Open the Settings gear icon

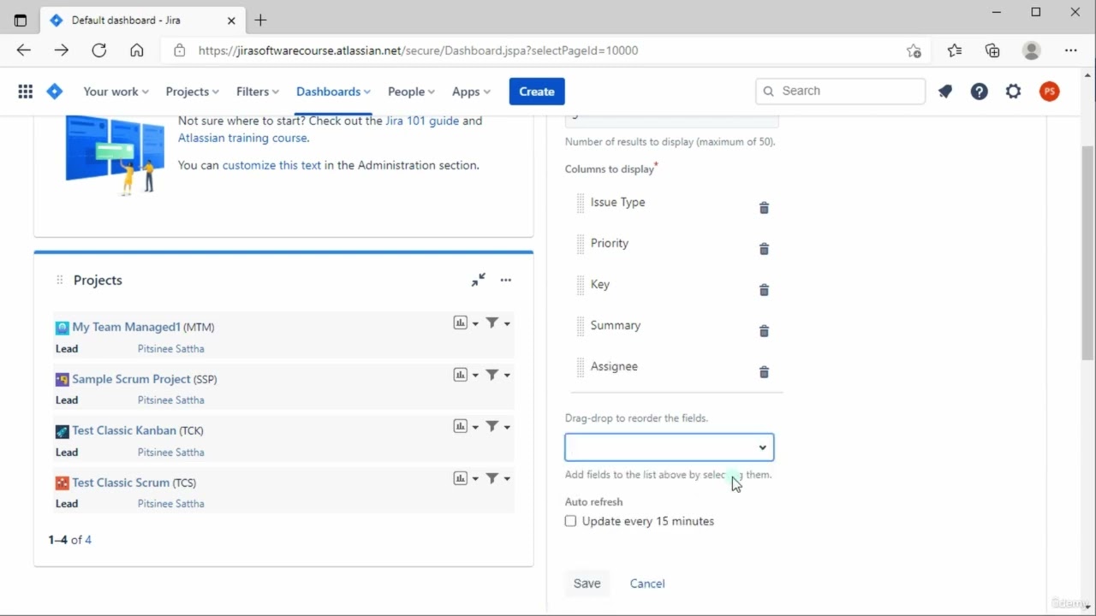pos(1014,92)
